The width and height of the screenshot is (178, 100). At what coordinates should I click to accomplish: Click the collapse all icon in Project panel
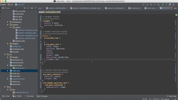click(28, 8)
